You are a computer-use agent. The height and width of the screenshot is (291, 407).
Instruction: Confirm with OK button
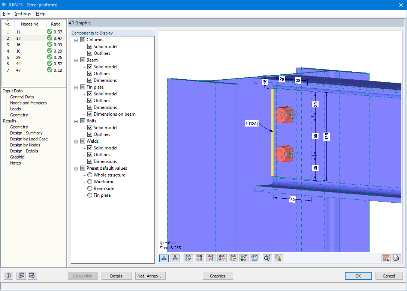(x=358, y=276)
